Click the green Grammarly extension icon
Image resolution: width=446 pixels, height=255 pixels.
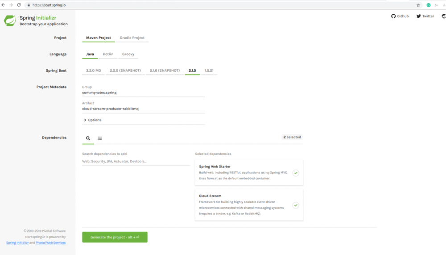click(x=428, y=5)
